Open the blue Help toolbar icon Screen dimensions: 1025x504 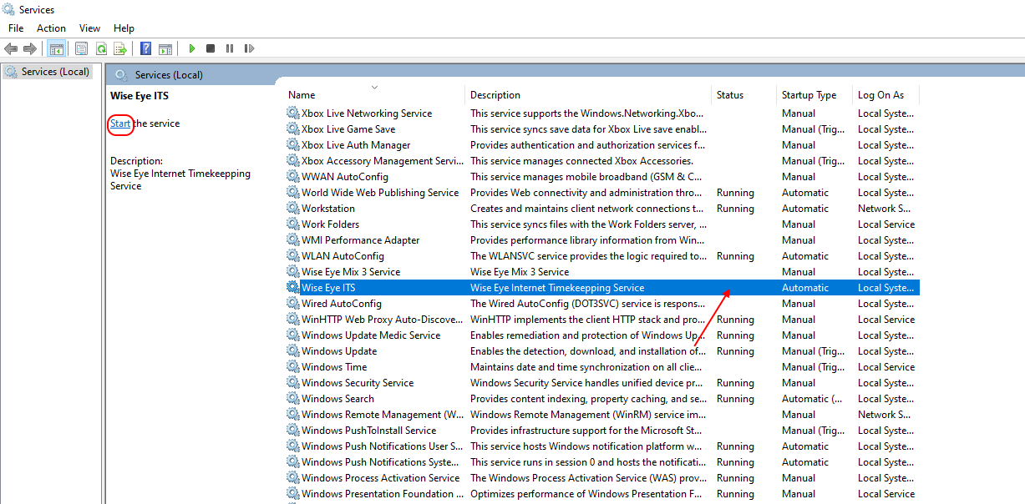[146, 49]
